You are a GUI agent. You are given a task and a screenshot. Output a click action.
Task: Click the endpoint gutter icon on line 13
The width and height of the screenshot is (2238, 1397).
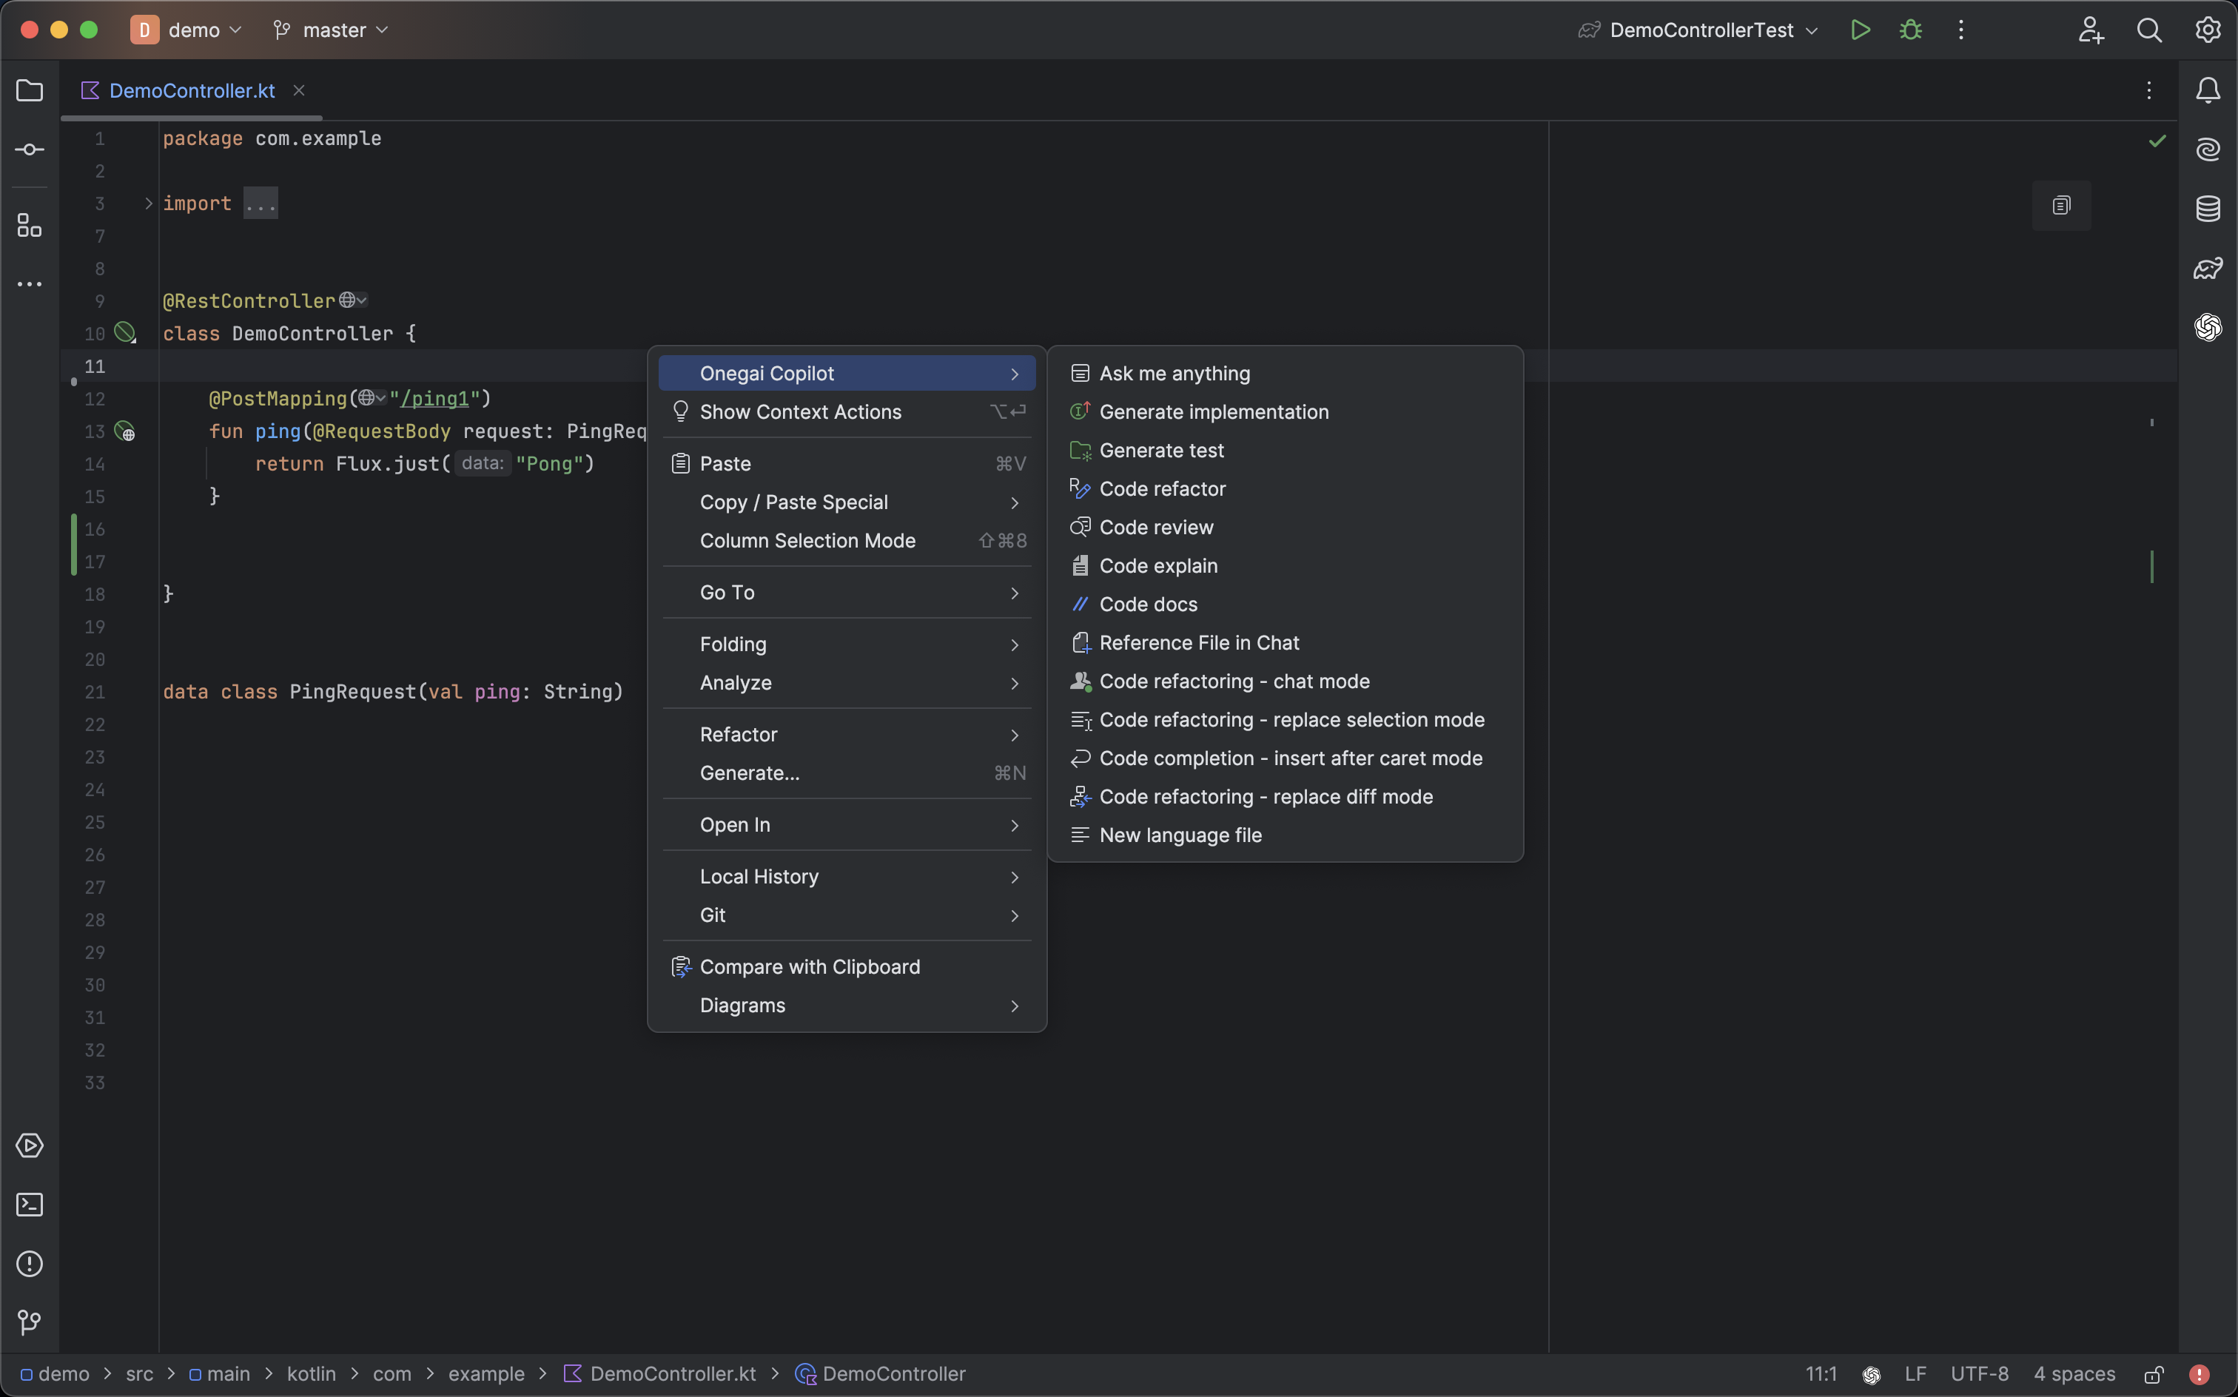[x=125, y=431]
